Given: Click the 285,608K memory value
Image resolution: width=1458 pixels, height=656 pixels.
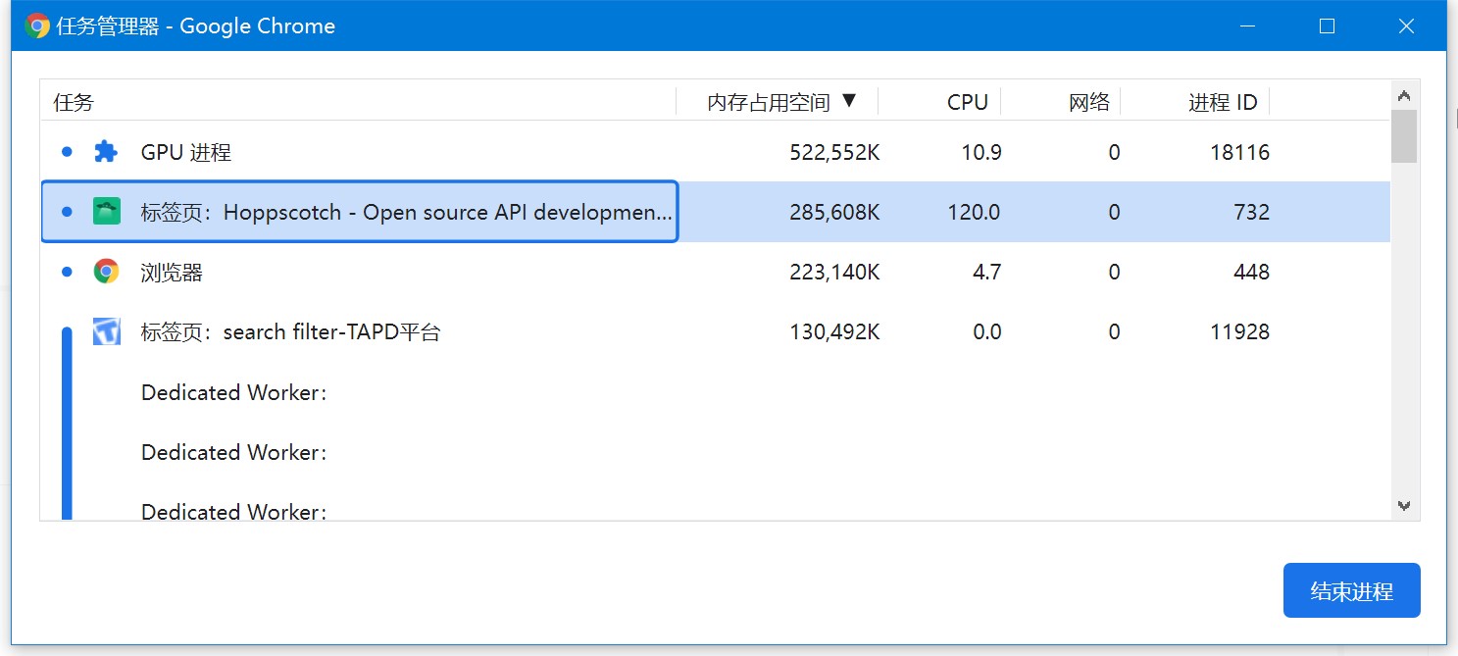Looking at the screenshot, I should click(834, 212).
